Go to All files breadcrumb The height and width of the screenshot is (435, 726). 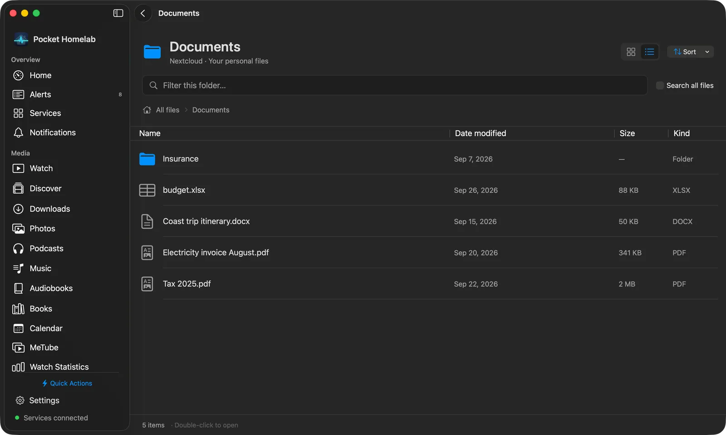(x=167, y=110)
